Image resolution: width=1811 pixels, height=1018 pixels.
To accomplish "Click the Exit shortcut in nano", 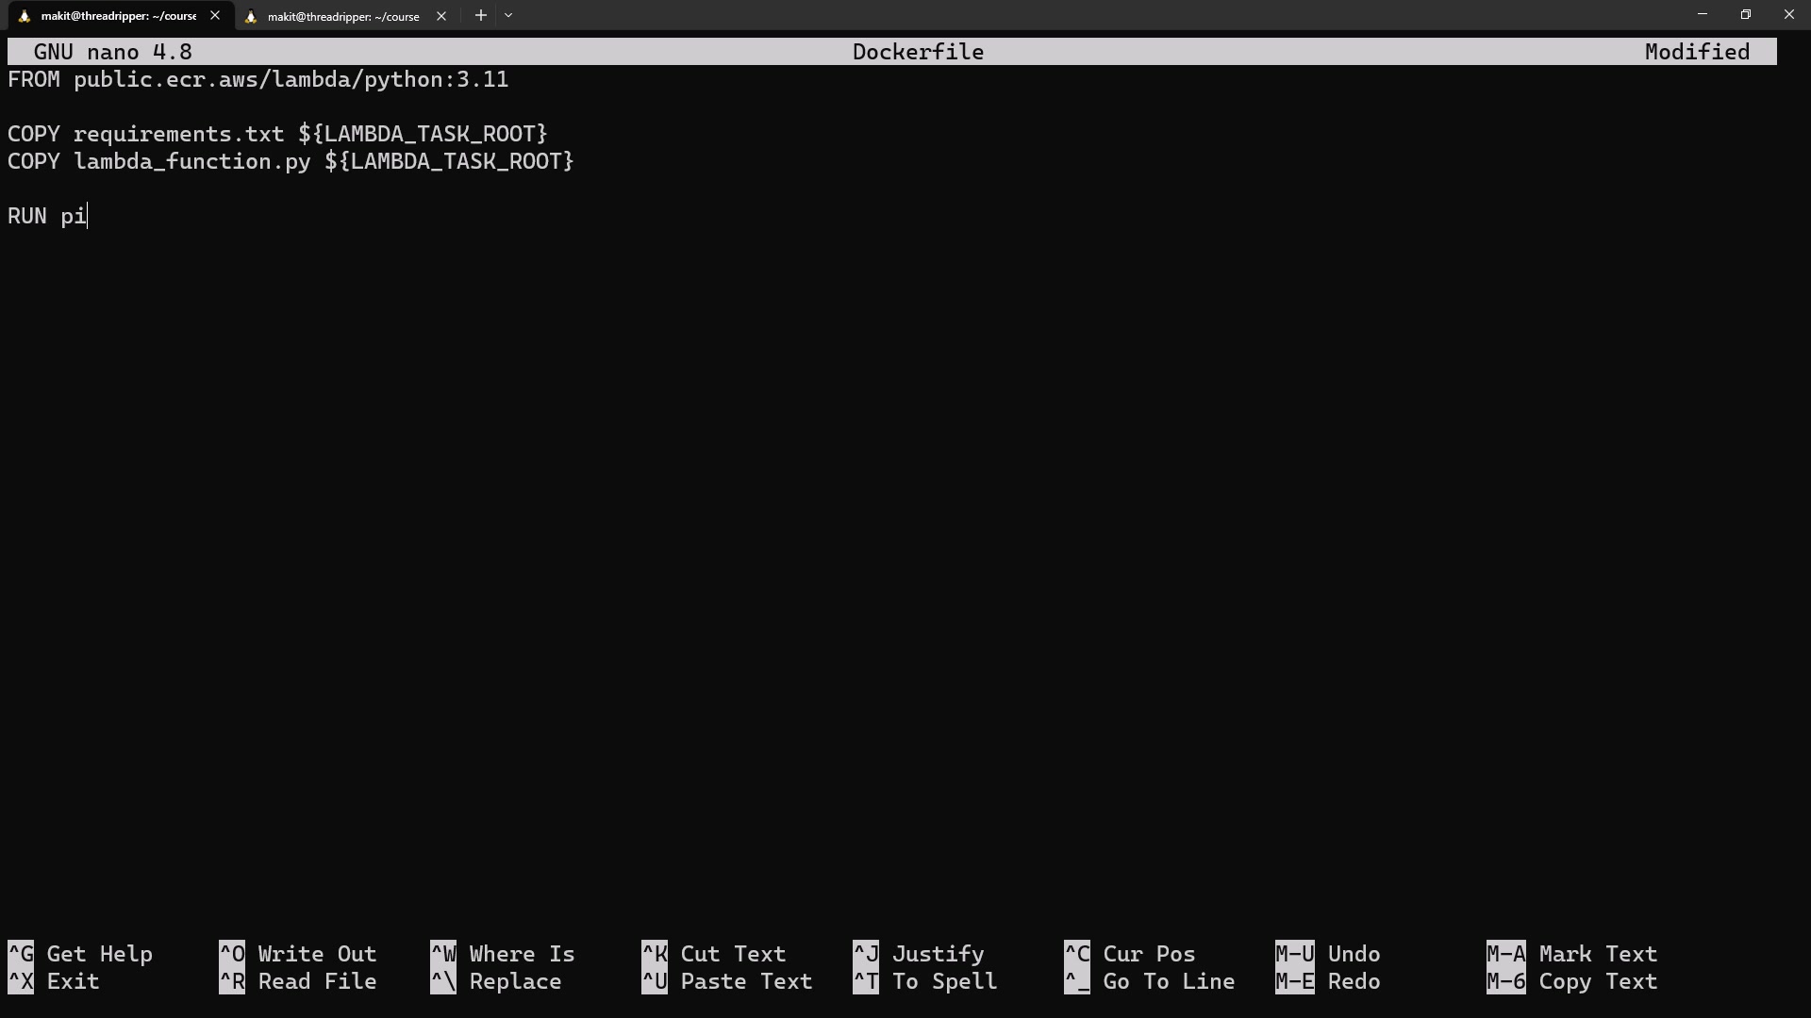I will [73, 981].
